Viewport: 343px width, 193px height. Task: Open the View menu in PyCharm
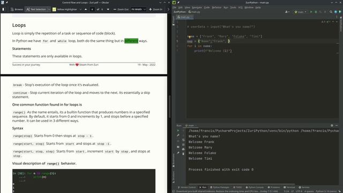coord(187,8)
